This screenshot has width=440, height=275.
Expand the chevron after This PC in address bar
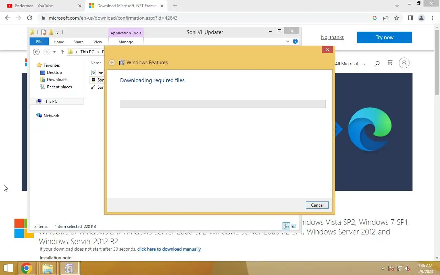coord(98,52)
